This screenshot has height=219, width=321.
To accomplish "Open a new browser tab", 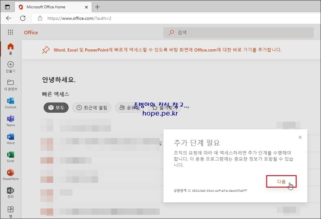I will click(97, 7).
